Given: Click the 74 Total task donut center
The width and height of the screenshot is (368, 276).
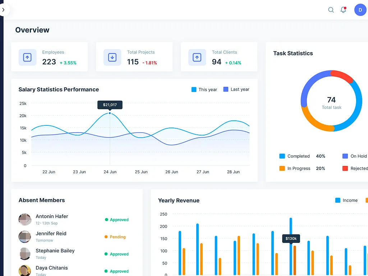Looking at the screenshot, I should coord(331,103).
